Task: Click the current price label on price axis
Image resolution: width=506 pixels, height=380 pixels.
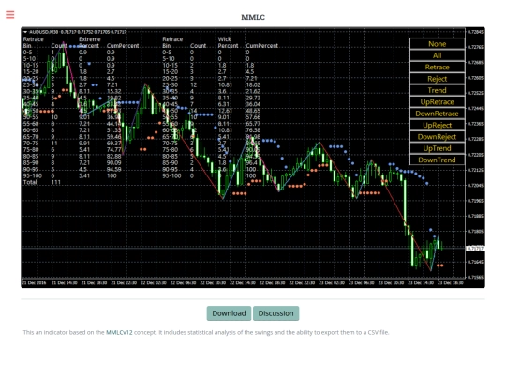Action: [x=475, y=249]
